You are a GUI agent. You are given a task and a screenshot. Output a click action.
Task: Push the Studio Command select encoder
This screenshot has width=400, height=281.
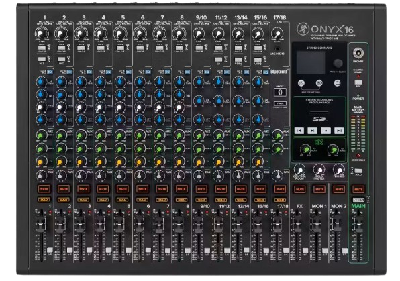tap(338, 63)
